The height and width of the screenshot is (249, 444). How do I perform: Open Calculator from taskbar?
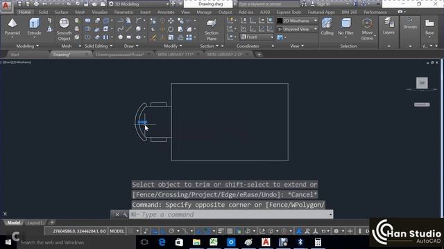(318, 242)
